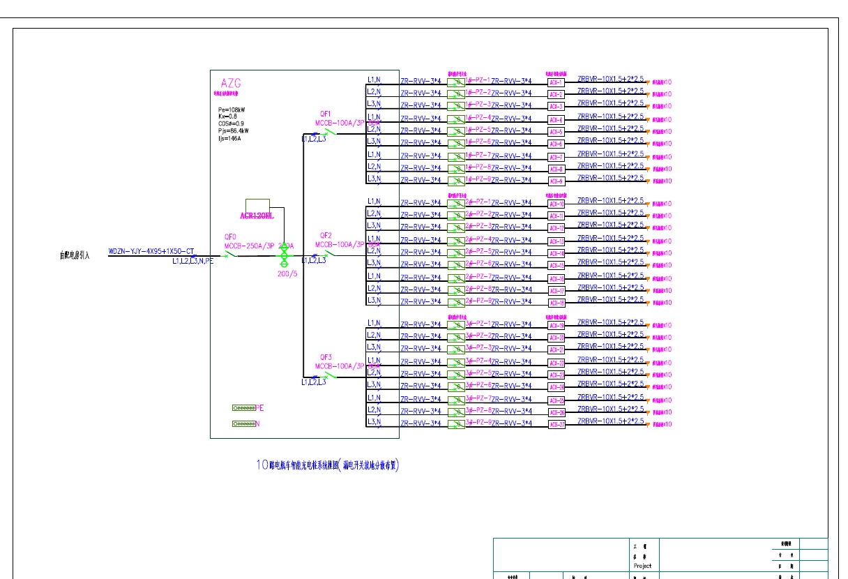Click the 1#-PZ-7 label
Image resolution: width=848 pixels, height=579 pixels.
point(478,153)
